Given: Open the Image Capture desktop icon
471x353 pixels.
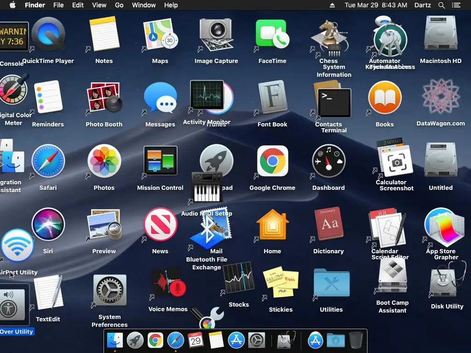Looking at the screenshot, I should (x=216, y=34).
